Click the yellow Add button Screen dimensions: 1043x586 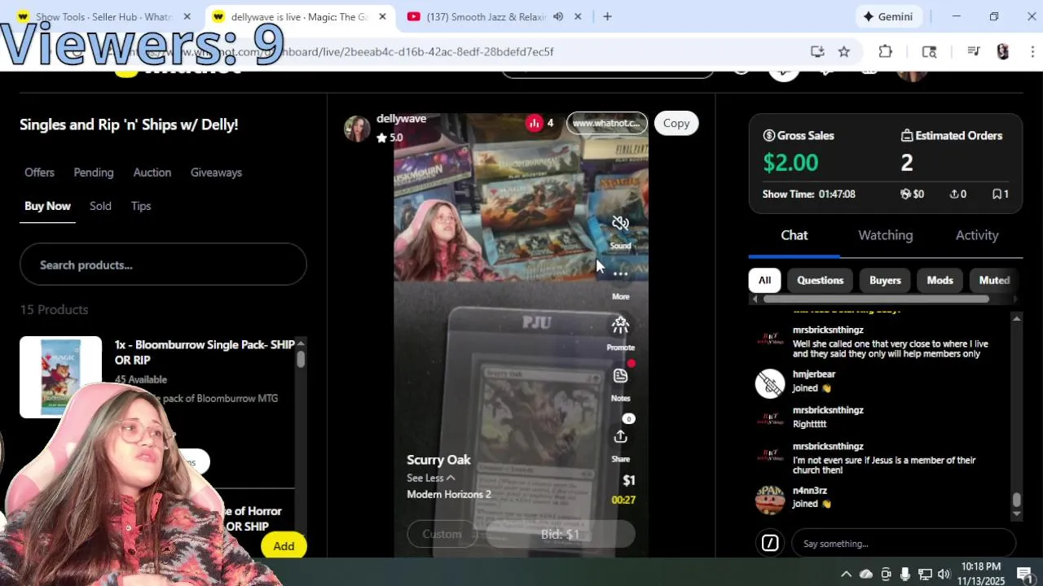point(284,546)
